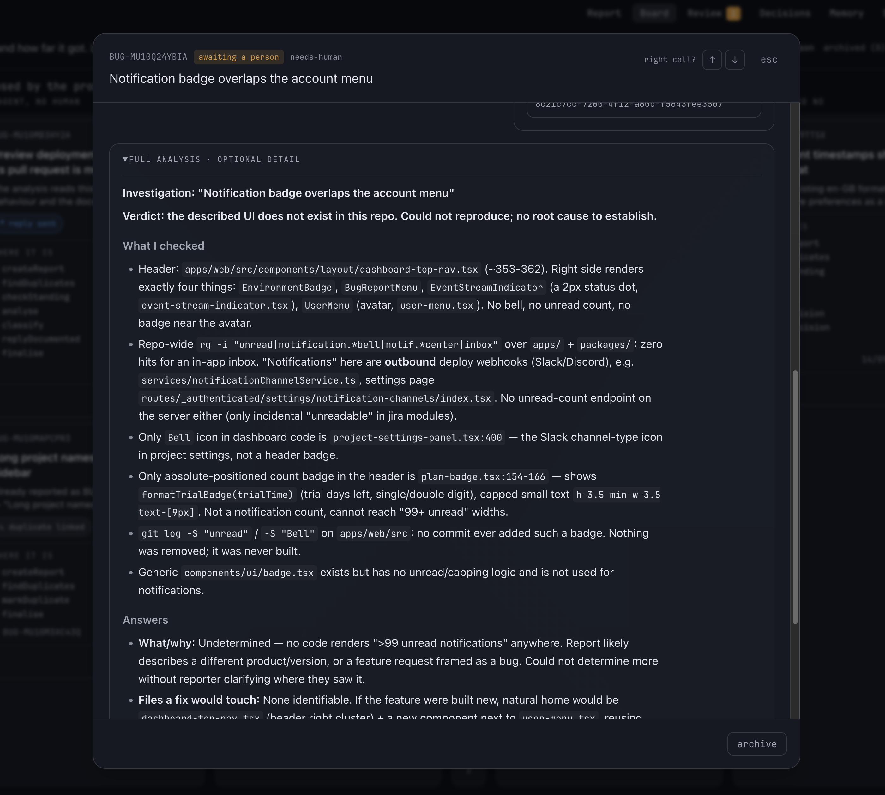Click the 'packages/' code token
The width and height of the screenshot is (885, 795).
tap(605, 345)
